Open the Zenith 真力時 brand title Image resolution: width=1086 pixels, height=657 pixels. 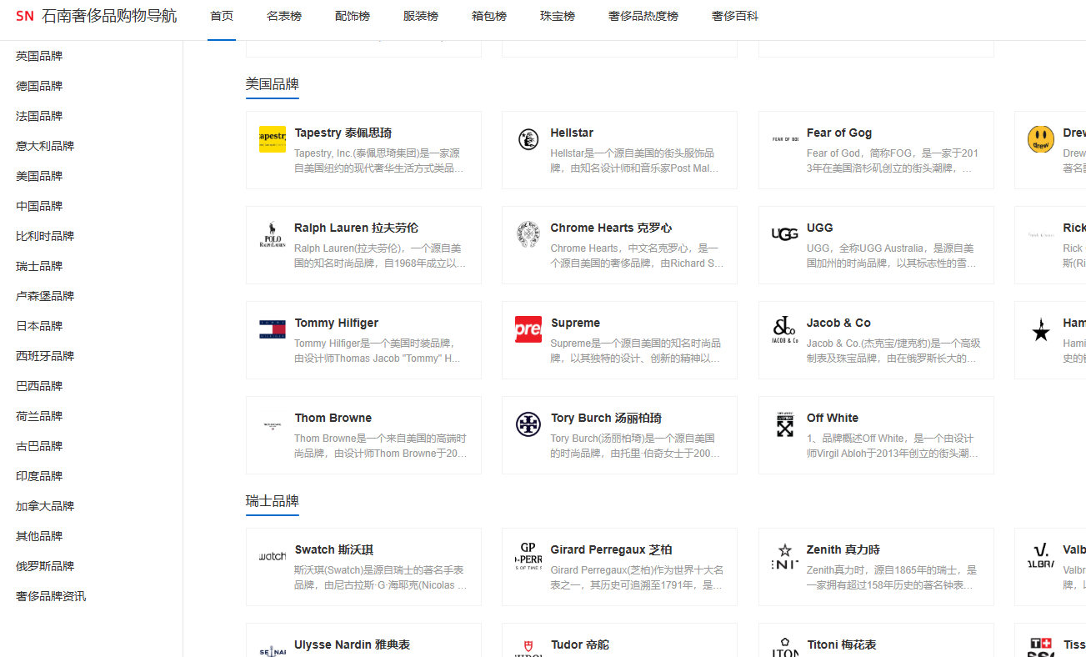[843, 549]
